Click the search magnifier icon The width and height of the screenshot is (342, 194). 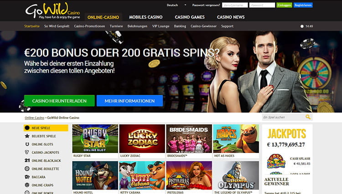(308, 117)
